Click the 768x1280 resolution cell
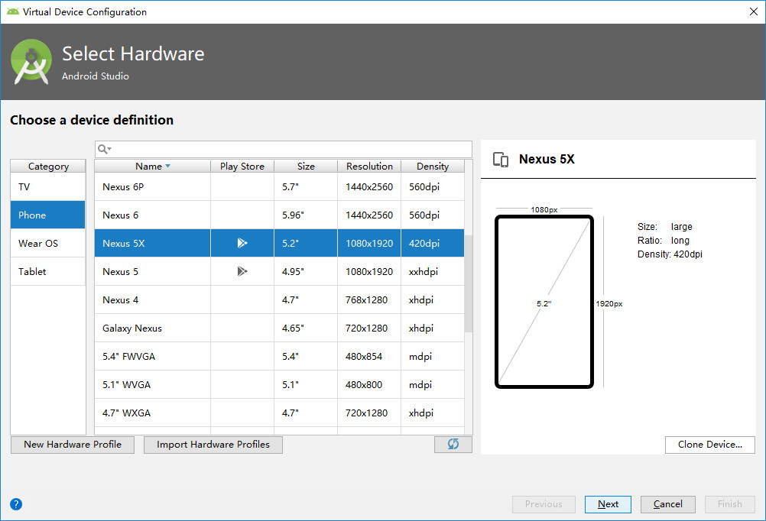766x521 pixels. pos(369,299)
